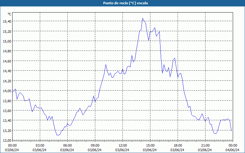Click the 13,80 y-axis label

[x=7, y=101]
